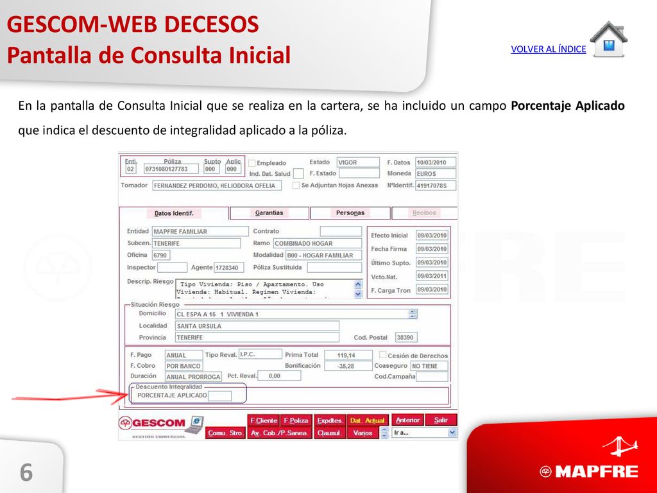Click the Coaseguro field NO TIENE
The image size is (657, 493).
(x=429, y=366)
